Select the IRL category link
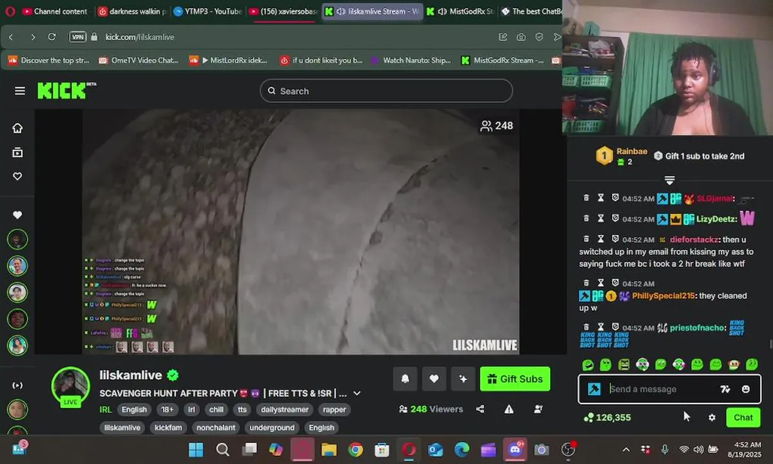The height and width of the screenshot is (464, 773). [x=106, y=409]
